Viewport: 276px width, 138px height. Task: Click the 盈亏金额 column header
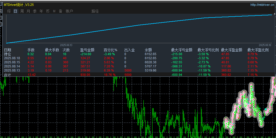click(x=87, y=50)
